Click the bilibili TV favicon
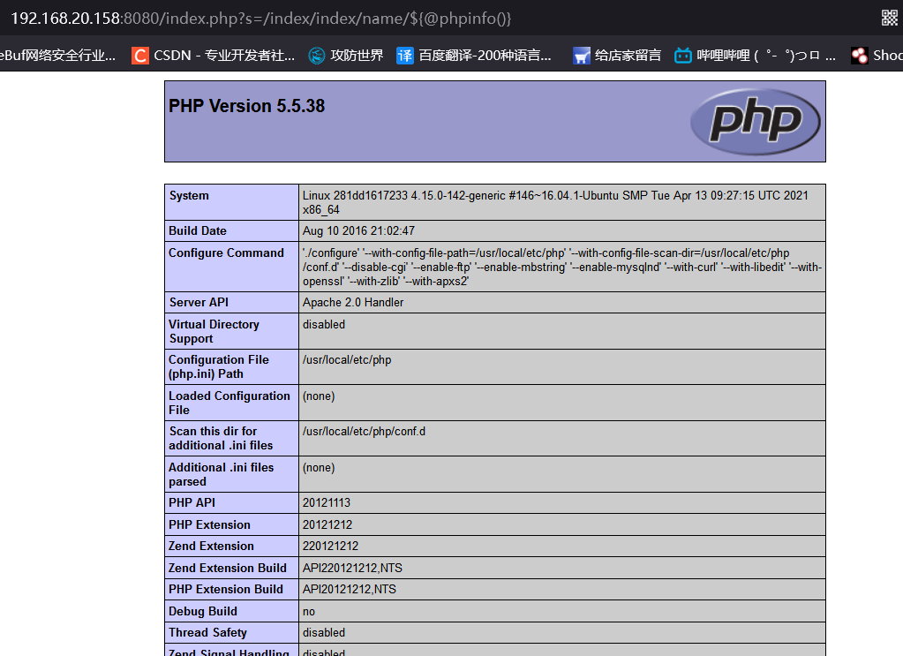903x656 pixels. [683, 56]
